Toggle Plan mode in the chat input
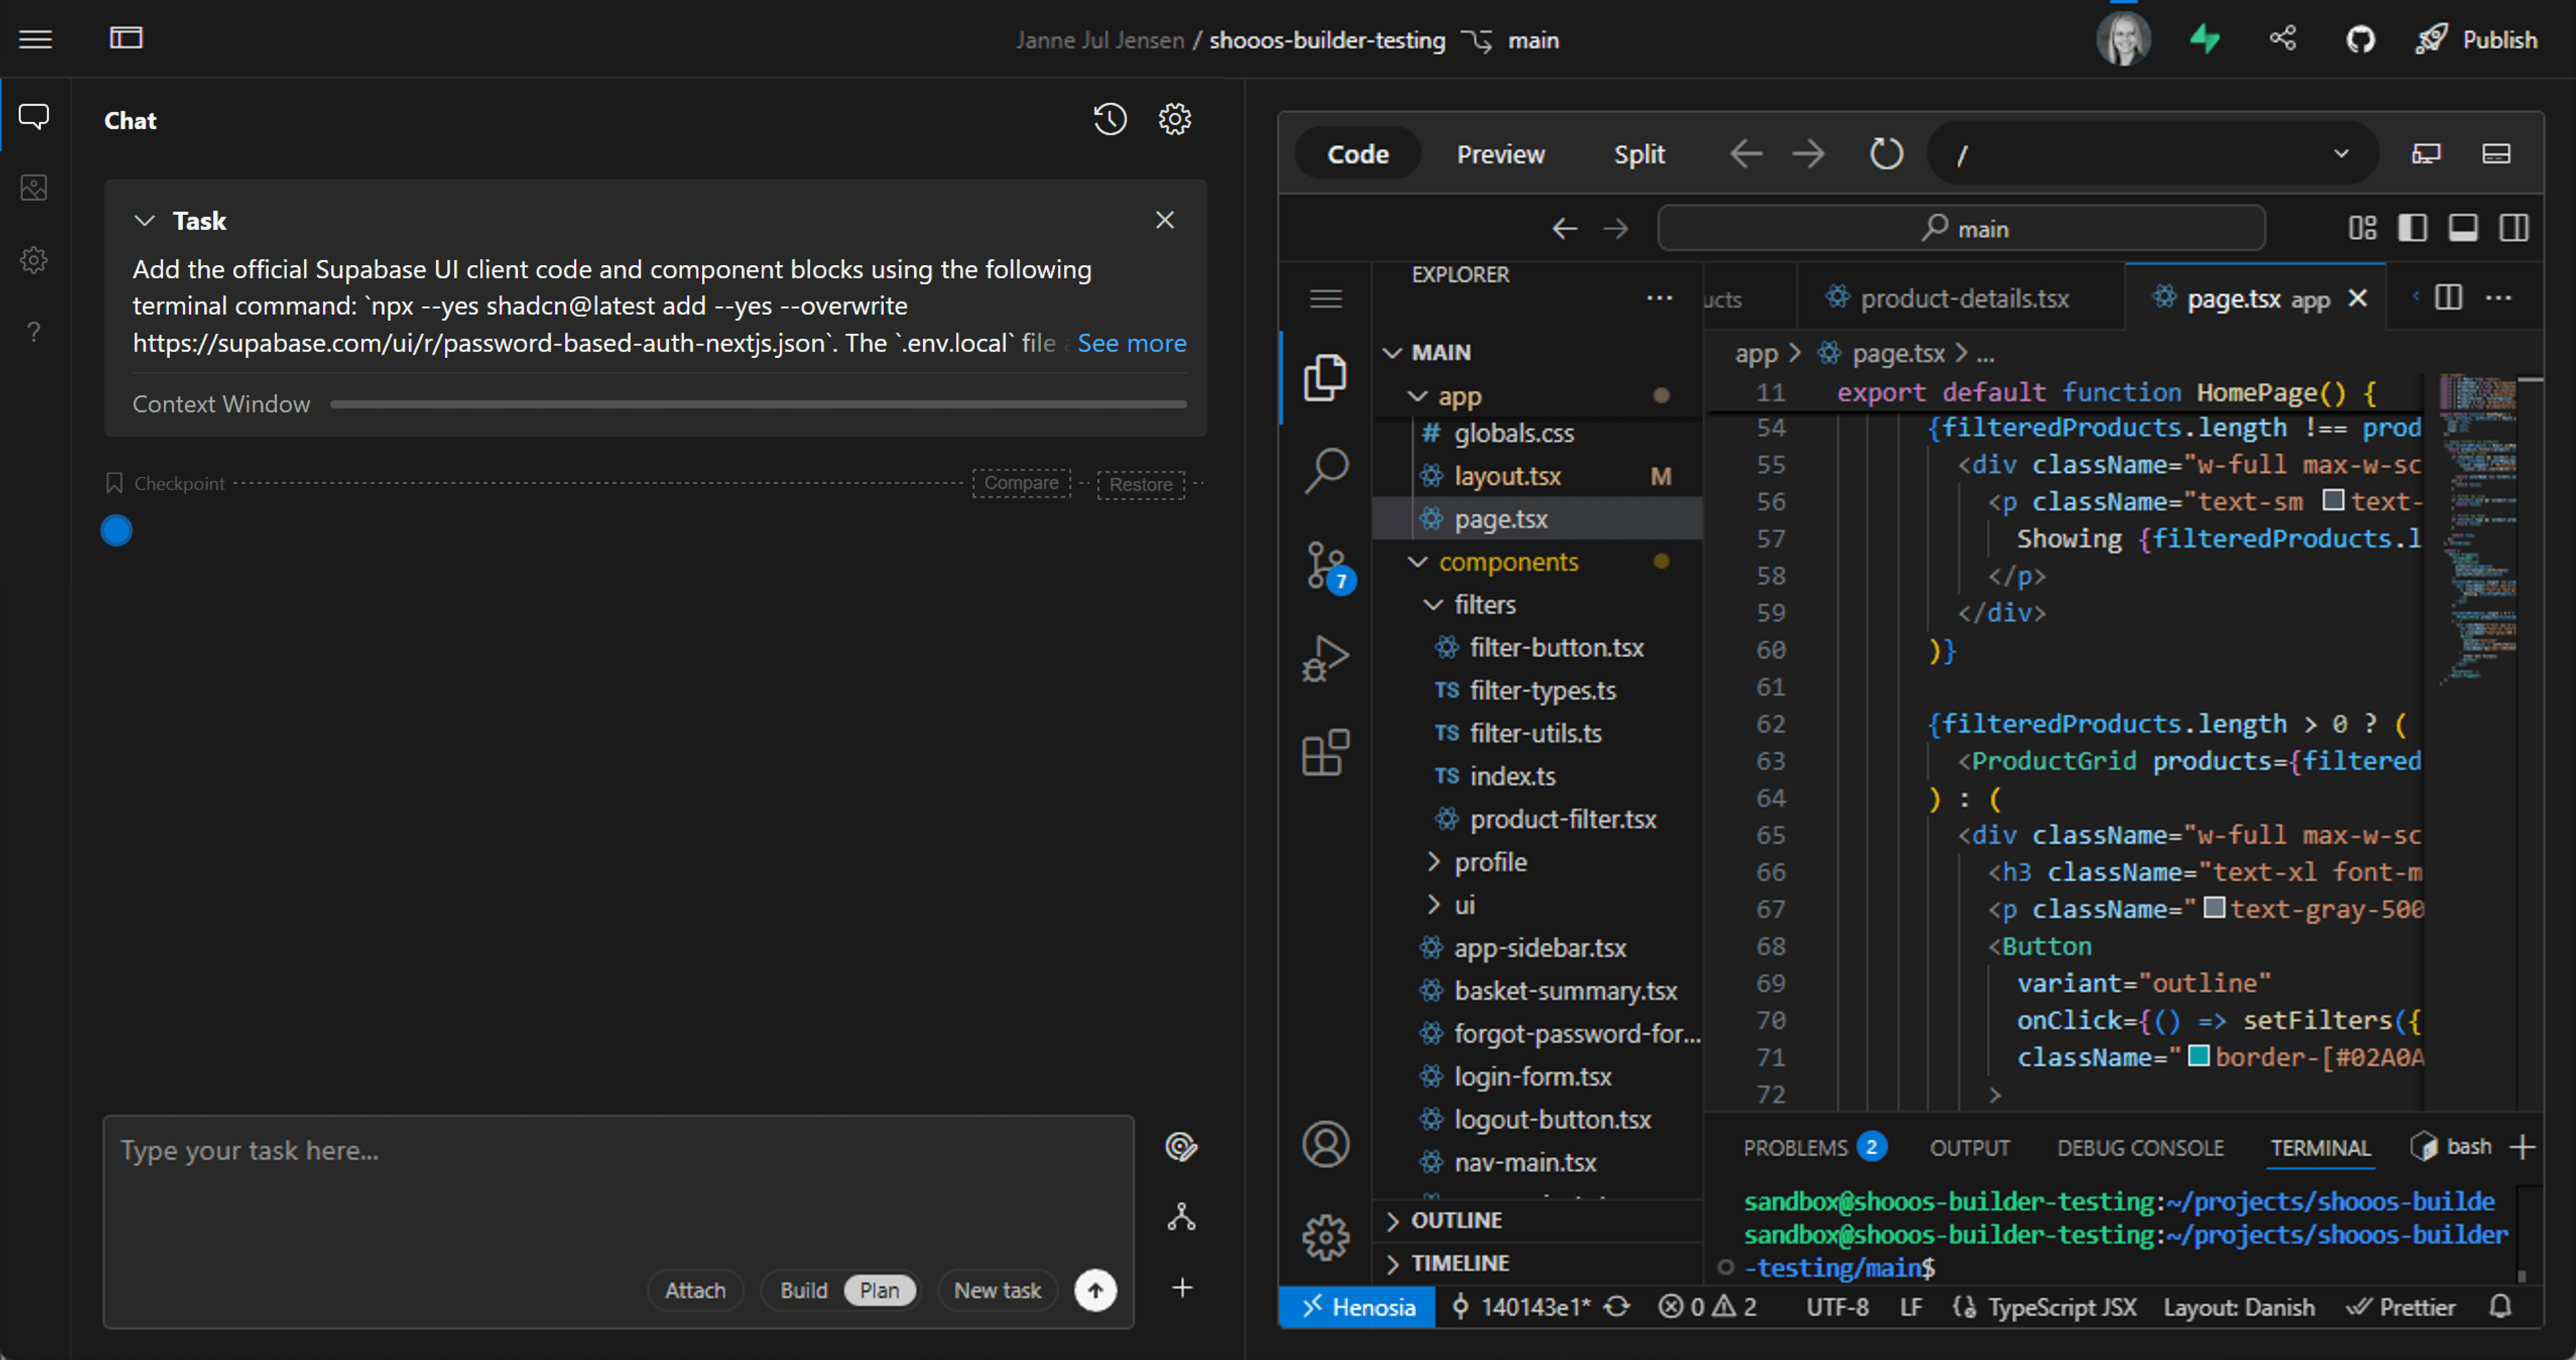 point(879,1290)
